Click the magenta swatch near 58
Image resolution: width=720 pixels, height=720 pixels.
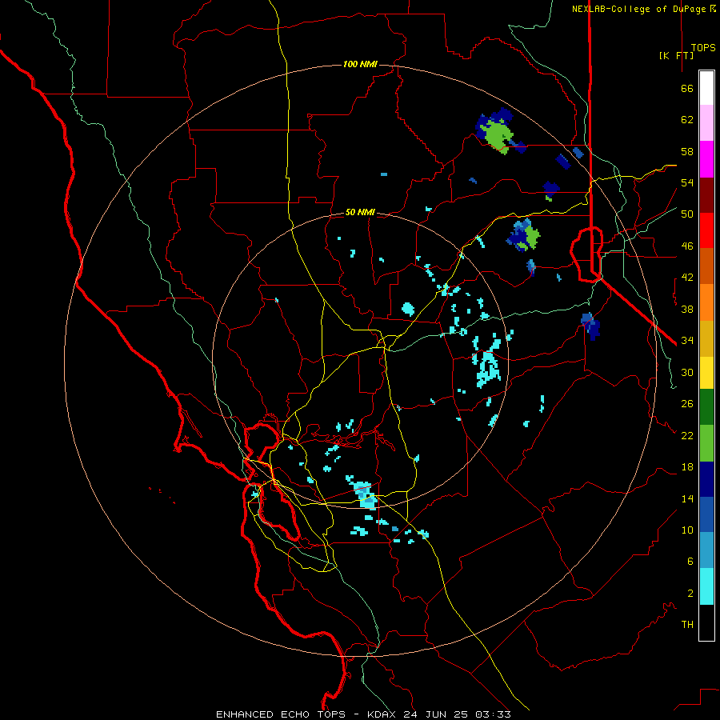706,159
